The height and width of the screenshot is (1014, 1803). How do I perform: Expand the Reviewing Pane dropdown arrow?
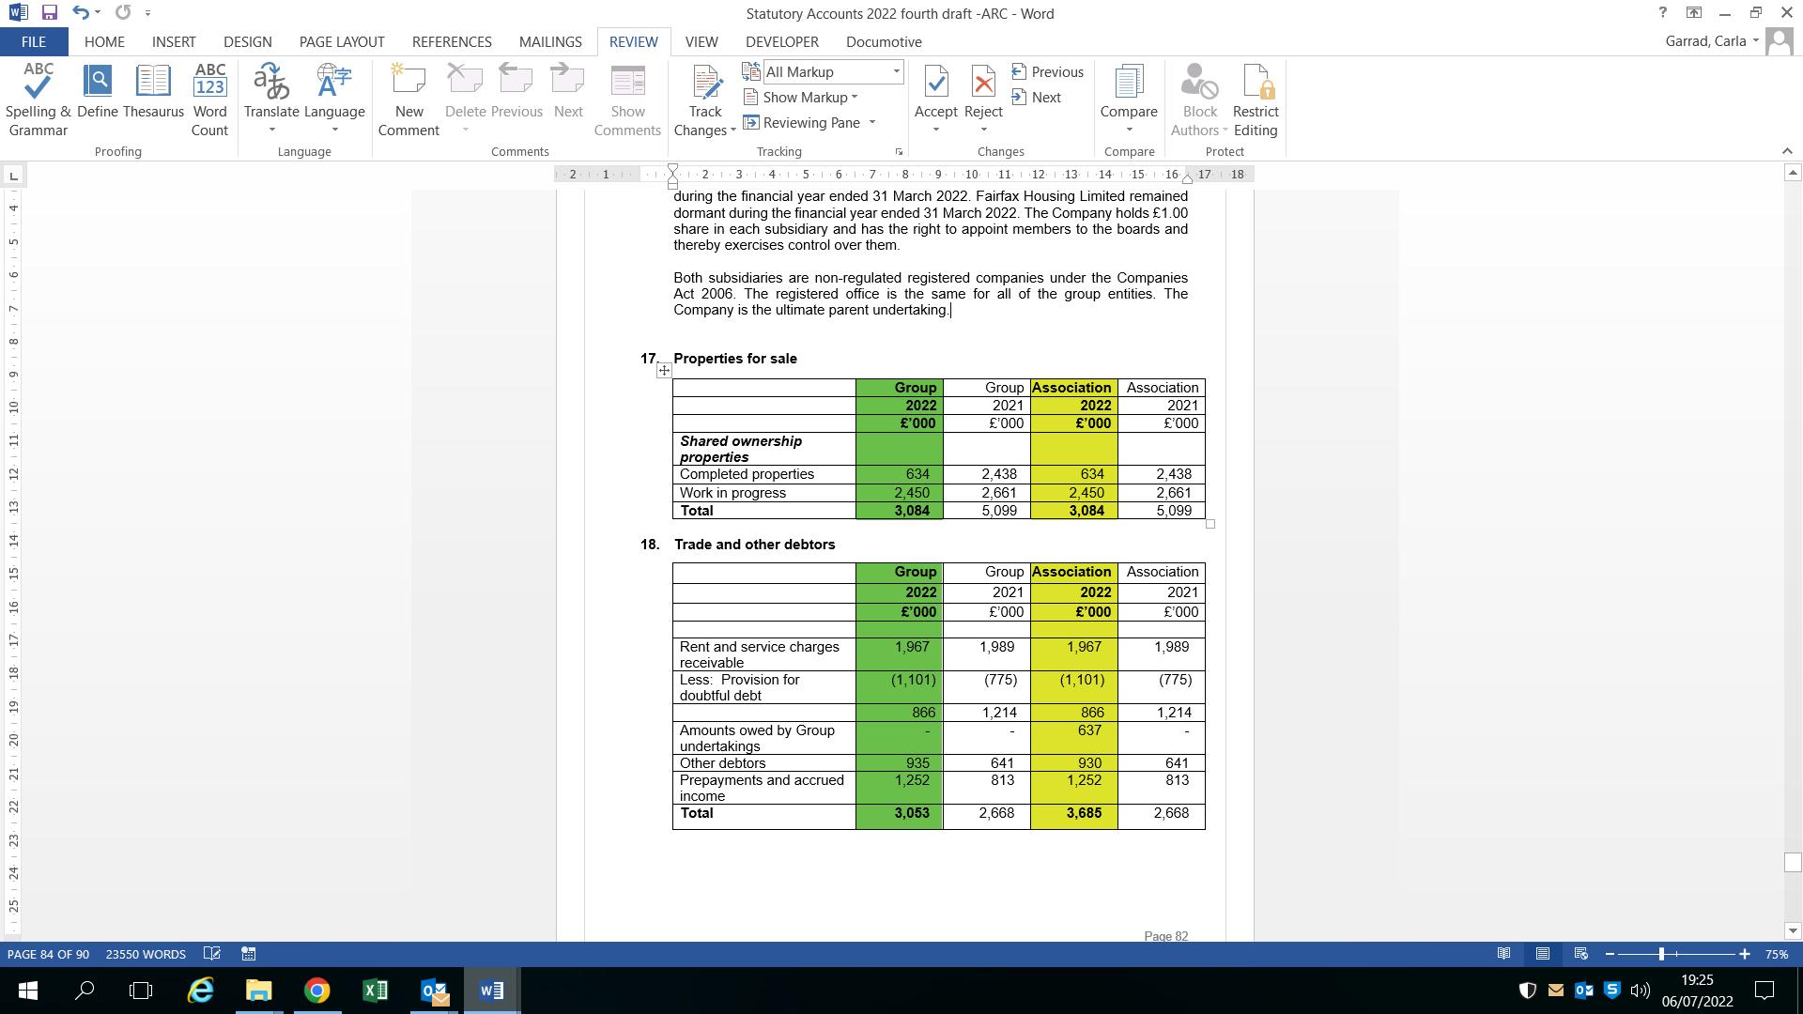point(871,123)
